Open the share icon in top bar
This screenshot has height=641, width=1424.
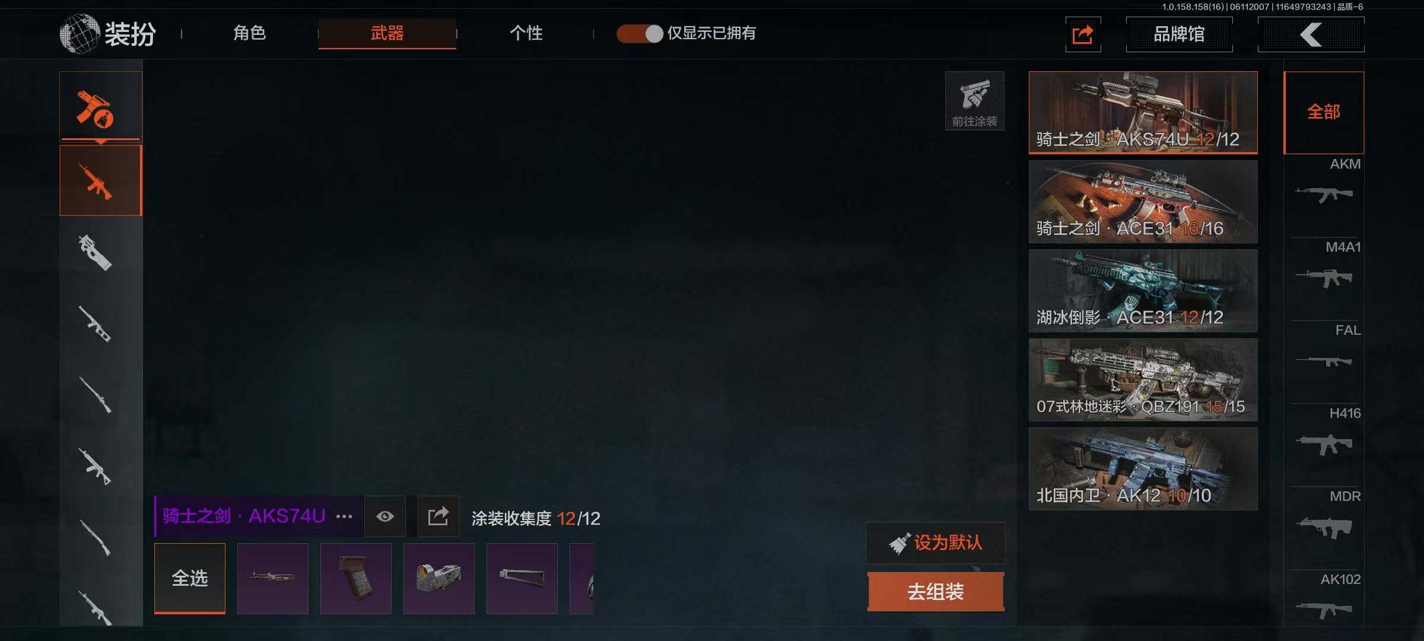pos(1083,34)
